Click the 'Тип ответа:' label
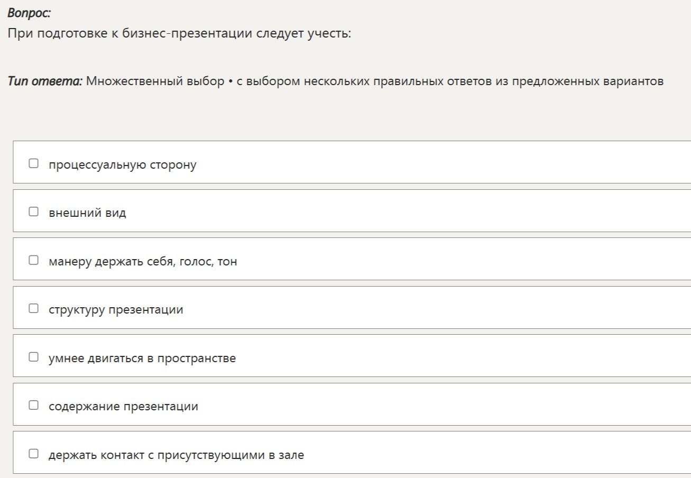Screen dimensions: 691x478 [x=45, y=81]
